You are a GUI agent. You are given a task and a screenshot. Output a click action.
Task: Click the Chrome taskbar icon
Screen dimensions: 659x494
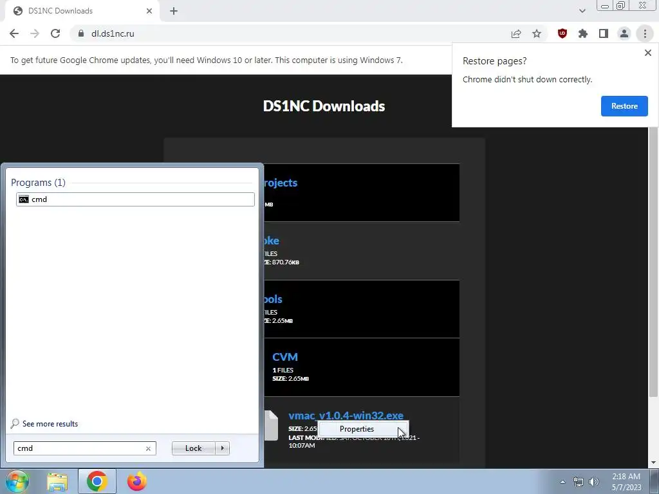point(97,481)
